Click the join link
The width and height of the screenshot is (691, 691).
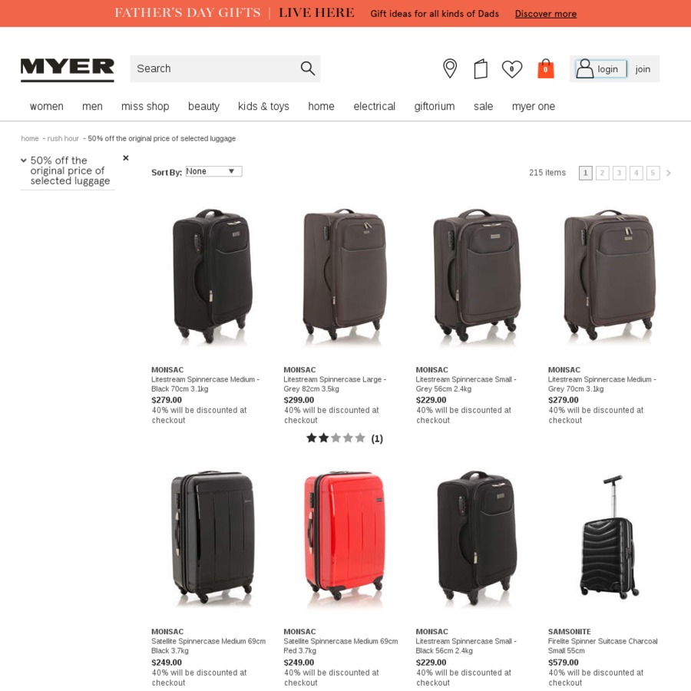click(x=643, y=69)
